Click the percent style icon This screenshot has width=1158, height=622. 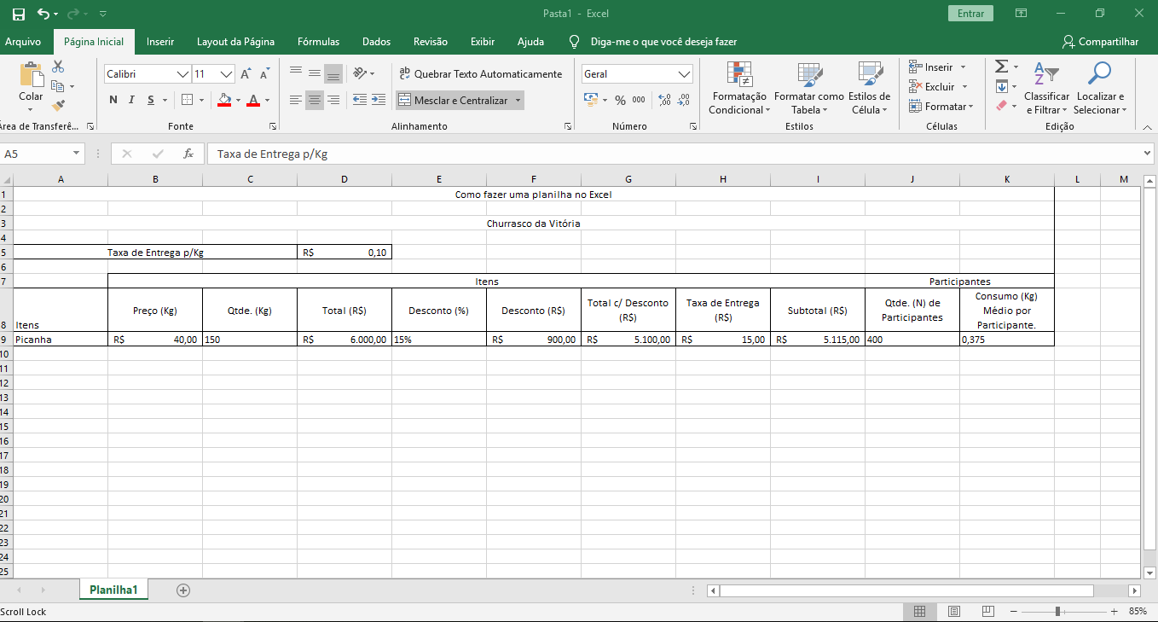(620, 100)
